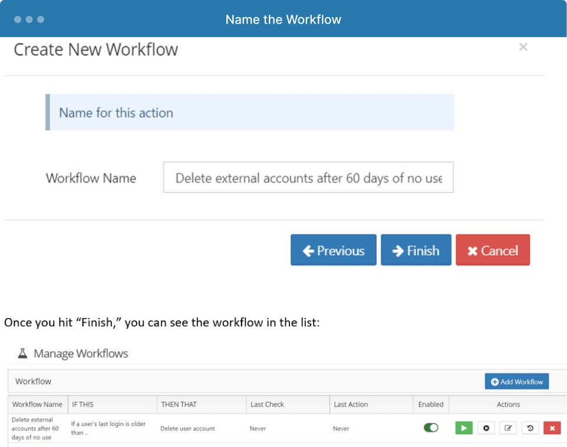Run the workflow with the green play button
567x447 pixels.
464,428
